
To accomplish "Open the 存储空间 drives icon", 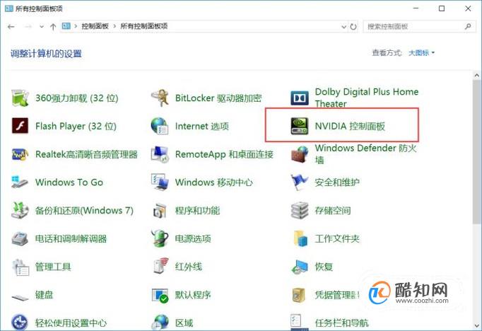I will click(x=300, y=211).
